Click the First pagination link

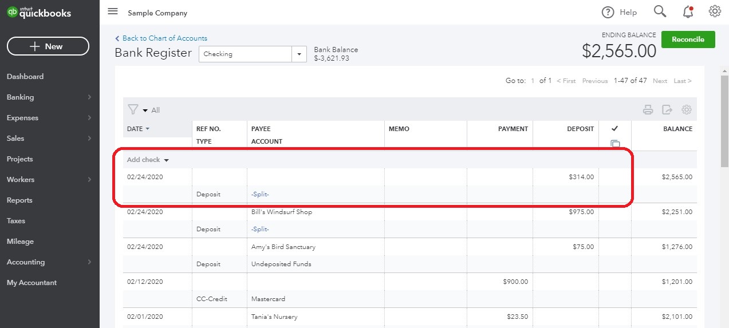(x=566, y=81)
